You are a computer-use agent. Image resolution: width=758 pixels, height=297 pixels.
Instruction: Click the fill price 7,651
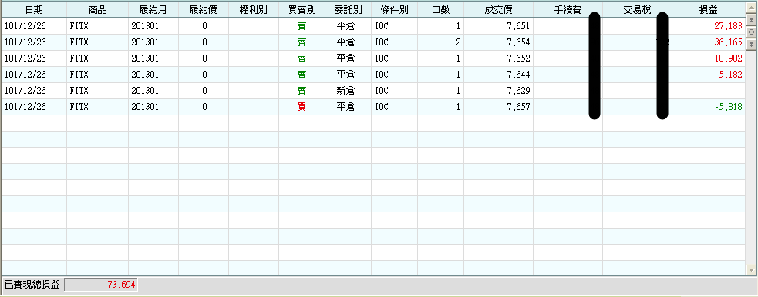(519, 26)
